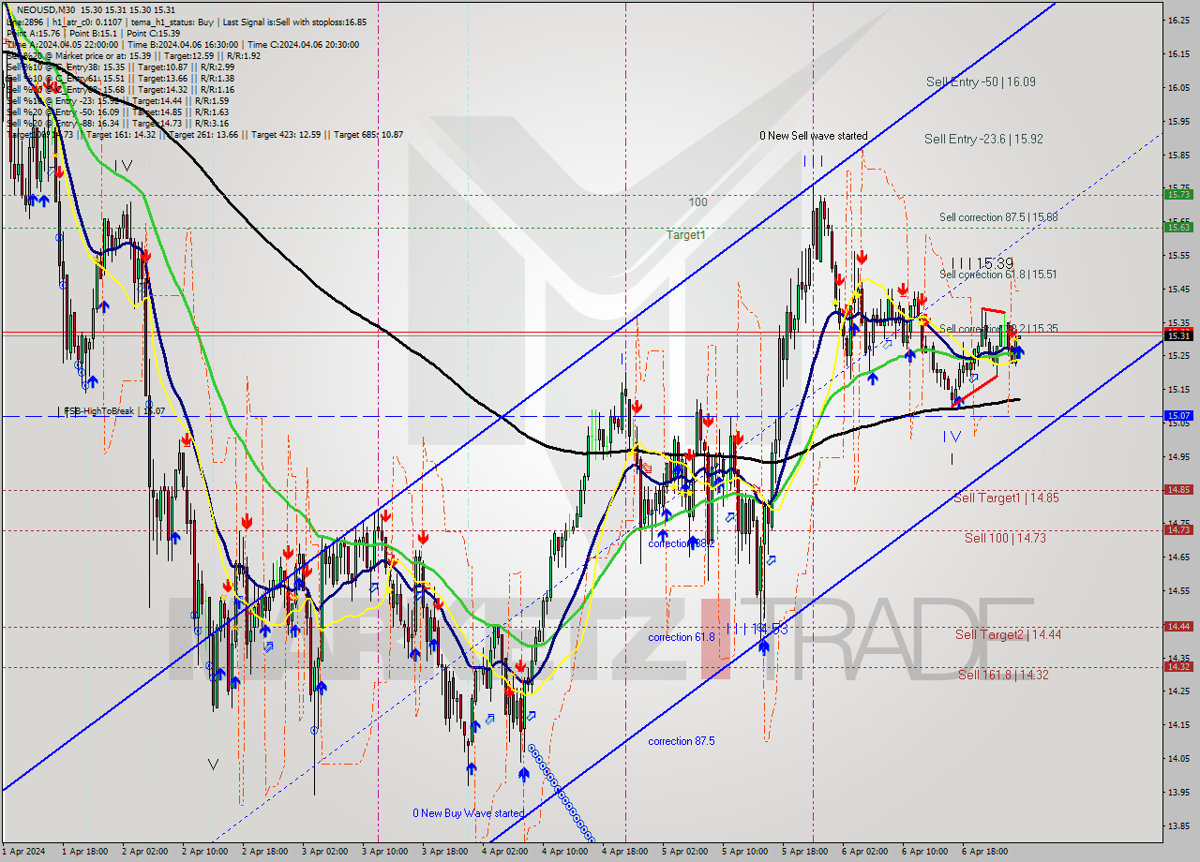Click the '0 New Buy Wave started' annotation
The width and height of the screenshot is (1200, 862).
(469, 813)
